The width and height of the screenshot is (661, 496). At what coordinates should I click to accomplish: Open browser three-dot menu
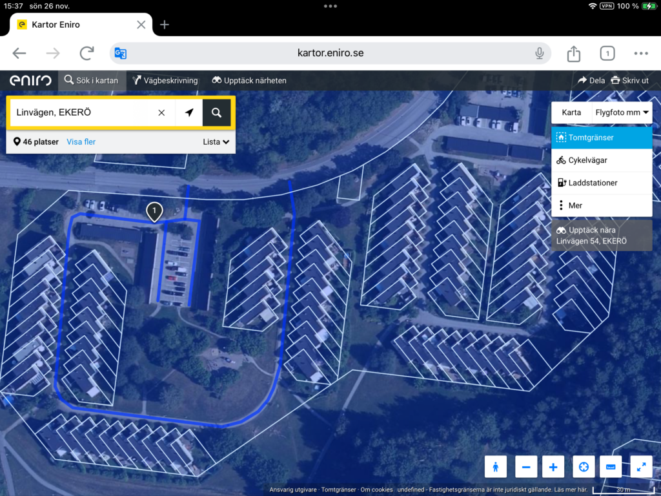click(x=641, y=53)
